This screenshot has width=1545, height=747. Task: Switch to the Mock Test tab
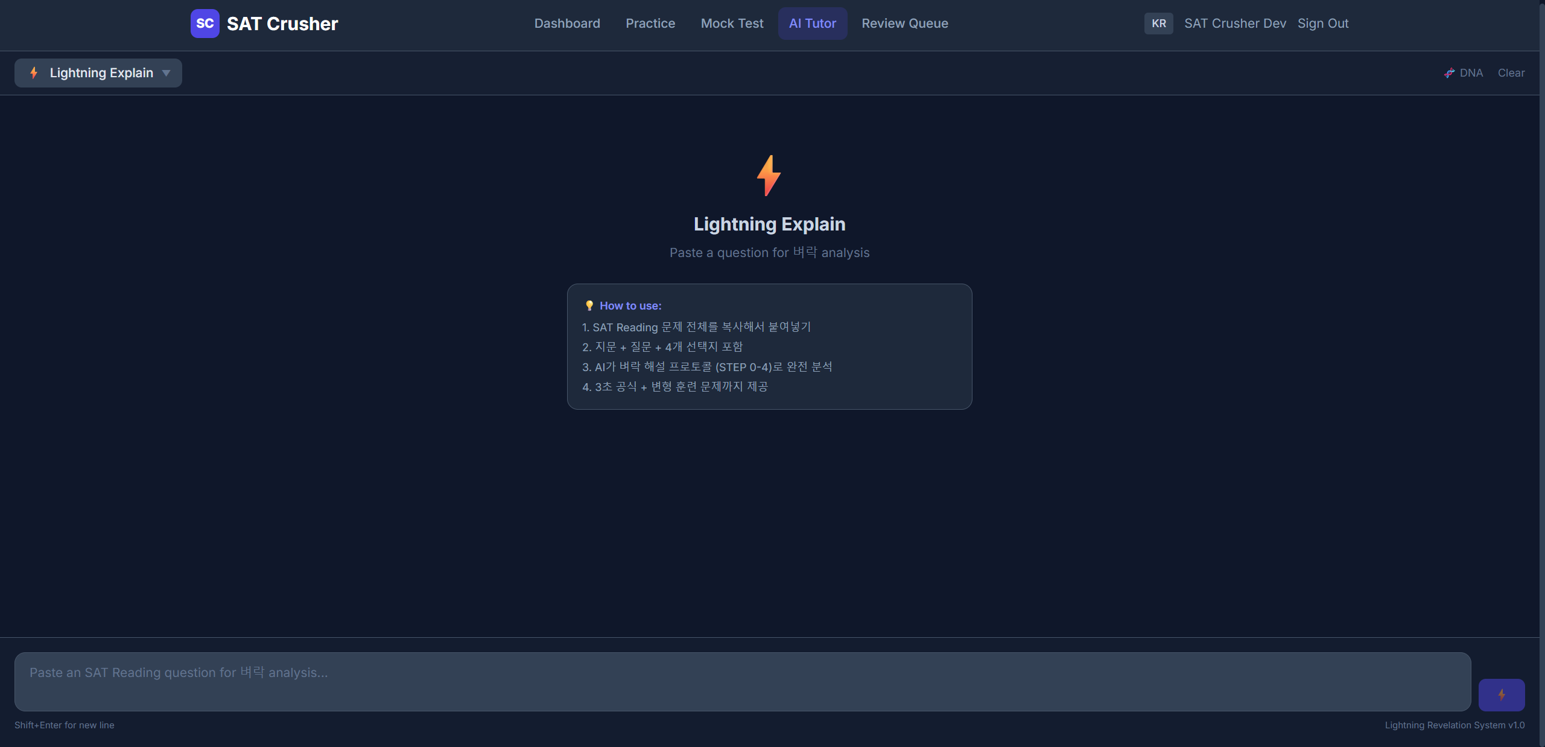(732, 23)
